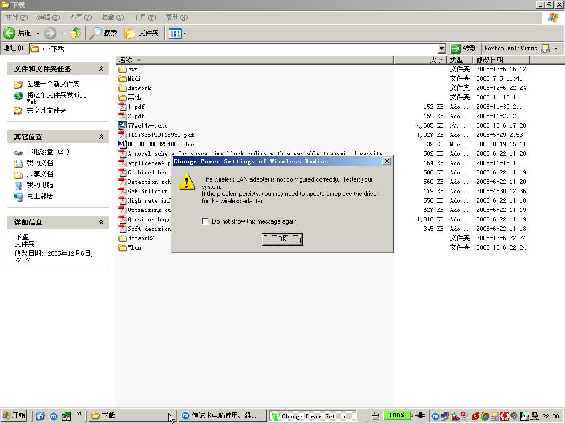This screenshot has width=565, height=424.
Task: Click the 开始 Start button
Action: 14,416
